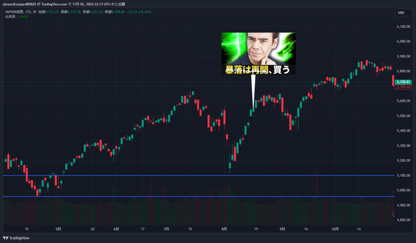Screen dimensions: 416x243
Task: Open the pleasedLeopard85820 profile link
Action: tap(19, 4)
